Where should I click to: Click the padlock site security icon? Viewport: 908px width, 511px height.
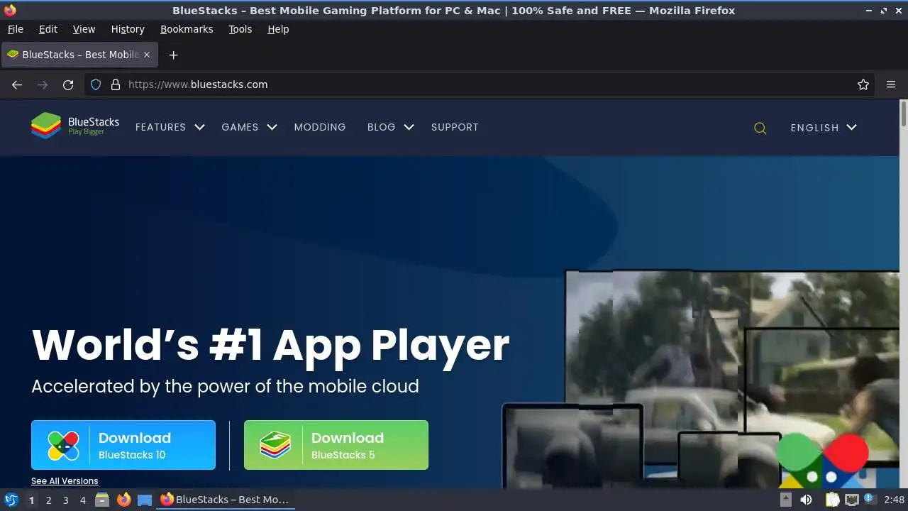tap(116, 84)
